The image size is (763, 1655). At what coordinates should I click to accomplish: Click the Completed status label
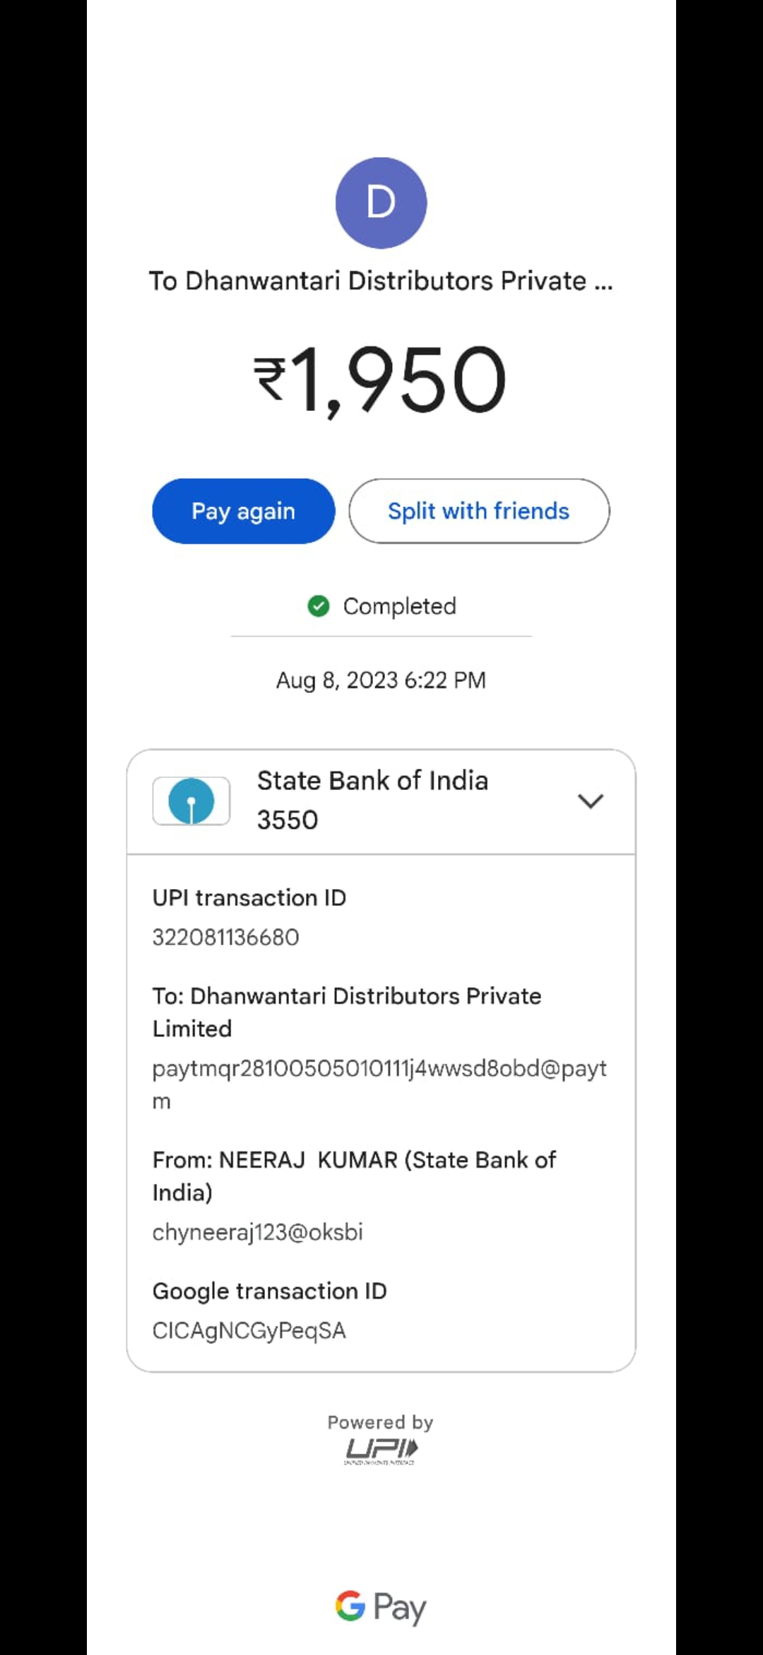400,606
